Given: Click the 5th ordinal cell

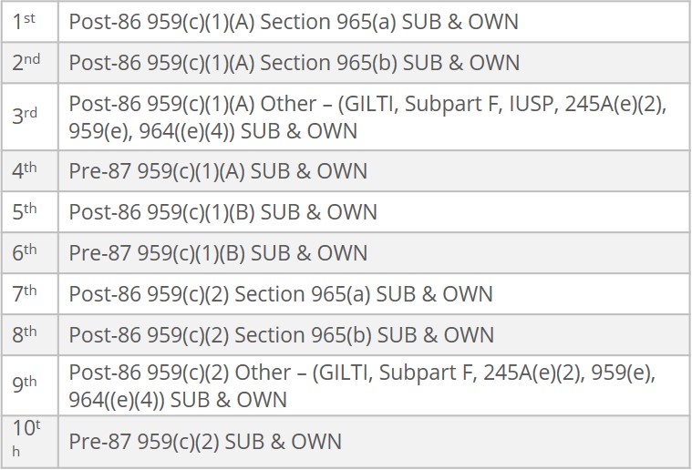Looking at the screenshot, I should pyautogui.click(x=26, y=212).
